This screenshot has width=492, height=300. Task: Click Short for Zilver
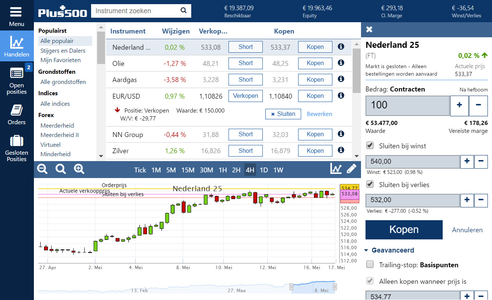point(245,151)
